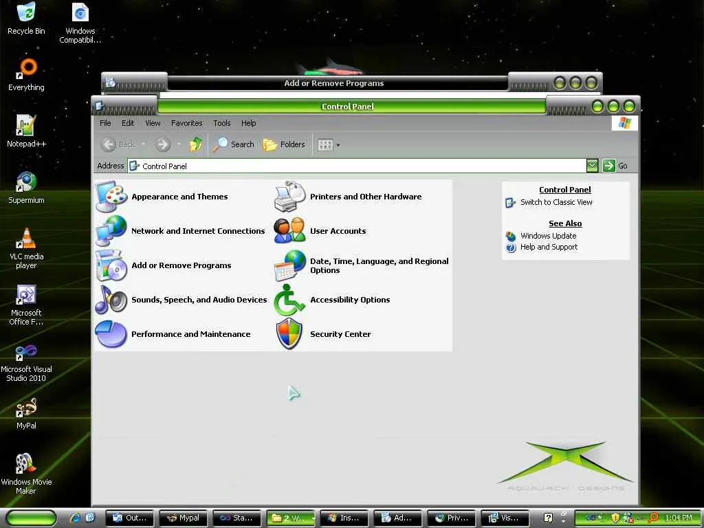Click the question mark taskbar icon
The height and width of the screenshot is (528, 704).
(x=548, y=518)
